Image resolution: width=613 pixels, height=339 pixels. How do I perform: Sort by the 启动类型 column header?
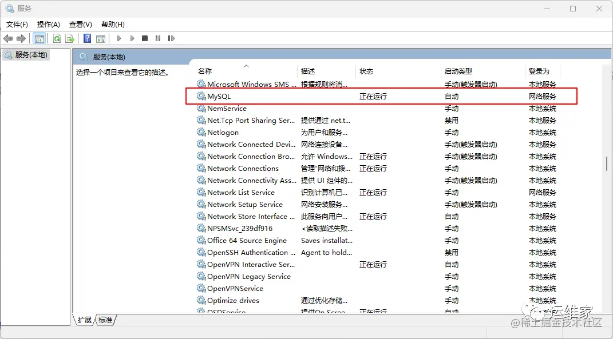pos(458,71)
